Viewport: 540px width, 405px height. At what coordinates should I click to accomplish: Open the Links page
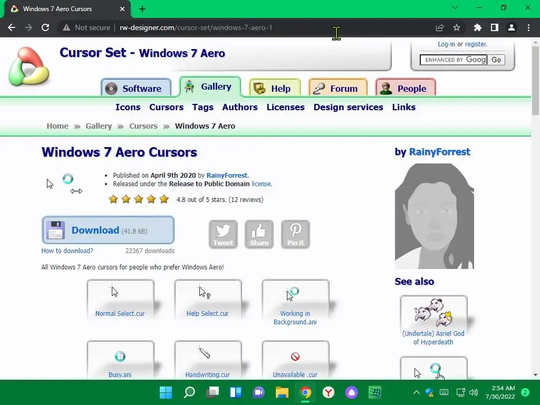403,107
